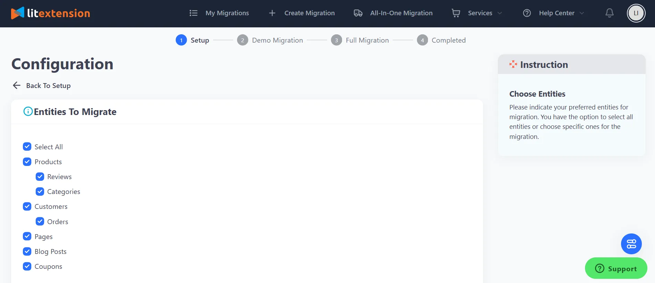Click step 4 circle for Completed
The width and height of the screenshot is (655, 283).
(422, 40)
